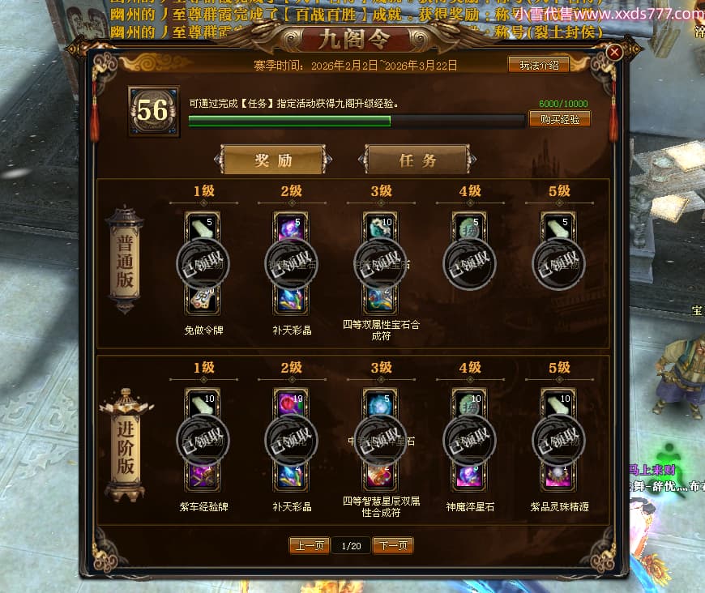This screenshot has height=593, width=705.
Task: Switch to the 奖励 tab
Action: 273,160
